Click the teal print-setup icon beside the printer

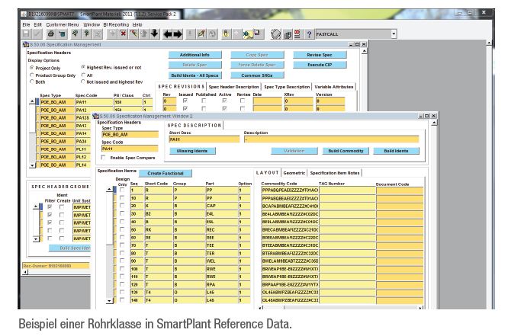[x=62, y=34]
